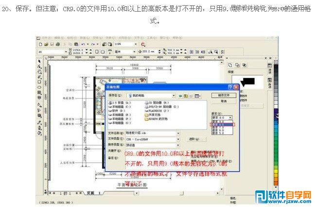
Task: Click the New document toolbar icon
Action: (x=40, y=44)
